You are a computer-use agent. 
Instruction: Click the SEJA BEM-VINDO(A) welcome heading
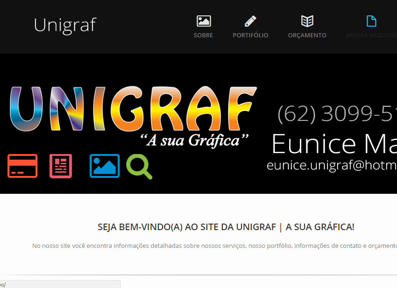click(226, 227)
